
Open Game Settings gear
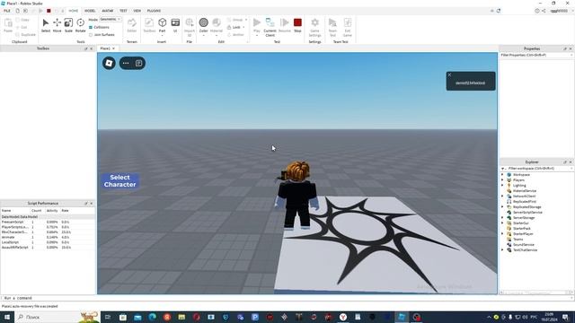tap(314, 27)
